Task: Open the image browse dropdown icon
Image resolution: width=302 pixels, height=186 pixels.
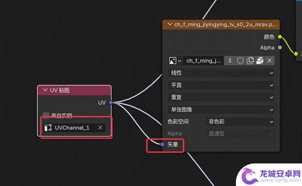Action: click(175, 61)
